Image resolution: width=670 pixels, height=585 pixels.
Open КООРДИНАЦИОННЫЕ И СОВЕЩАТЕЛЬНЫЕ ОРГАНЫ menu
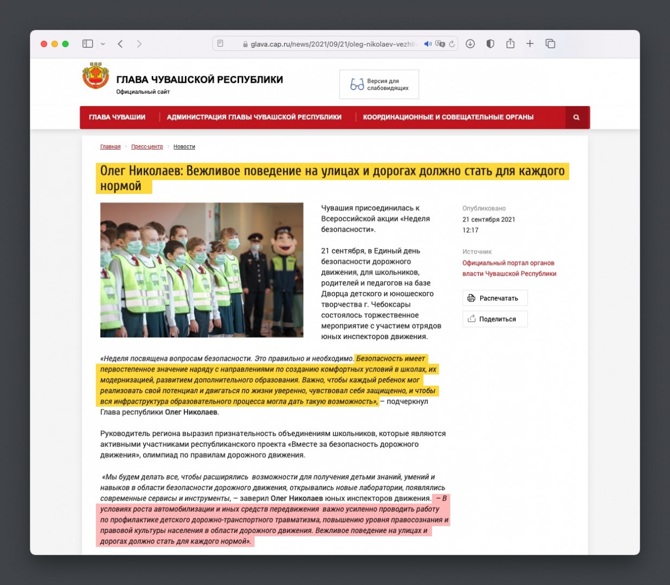pos(448,117)
